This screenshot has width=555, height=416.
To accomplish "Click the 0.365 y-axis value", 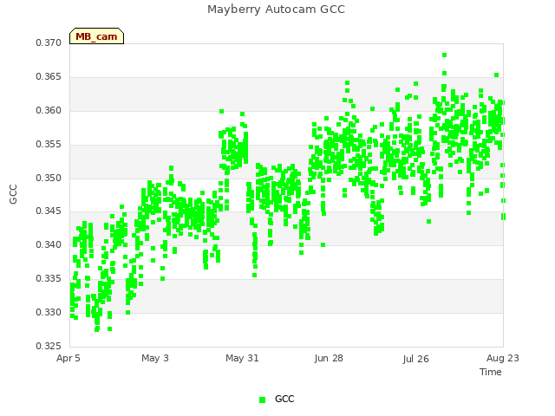I will pos(49,77).
